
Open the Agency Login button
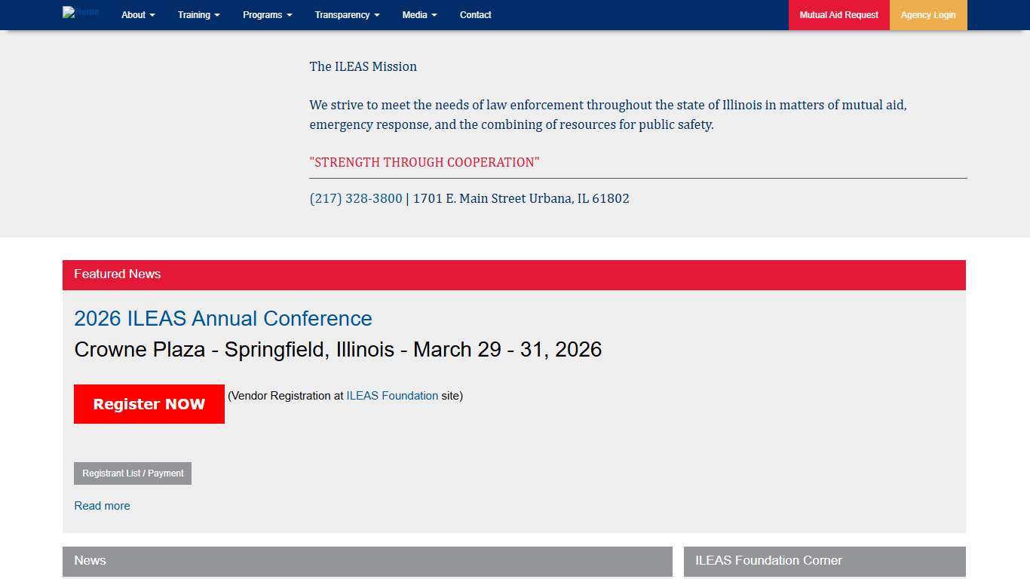coord(927,15)
